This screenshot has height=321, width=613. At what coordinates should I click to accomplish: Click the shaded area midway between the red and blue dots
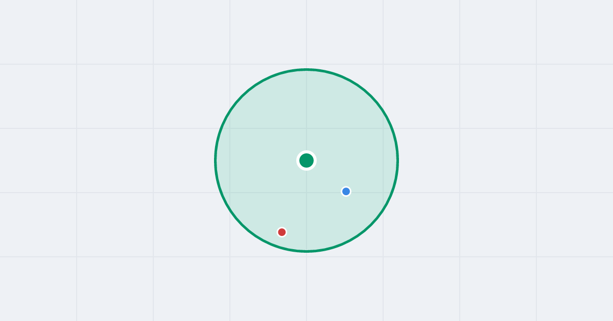(314, 212)
